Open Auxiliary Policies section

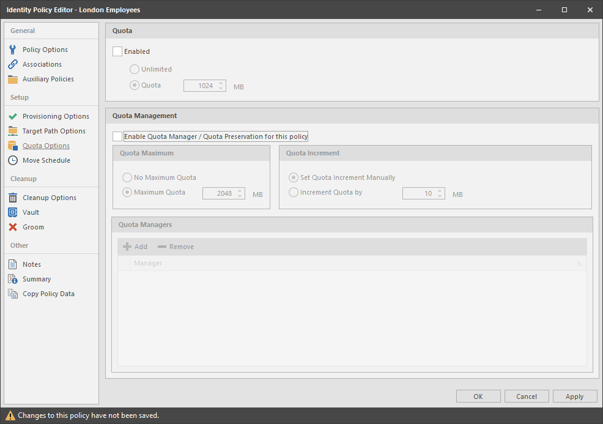coord(48,79)
